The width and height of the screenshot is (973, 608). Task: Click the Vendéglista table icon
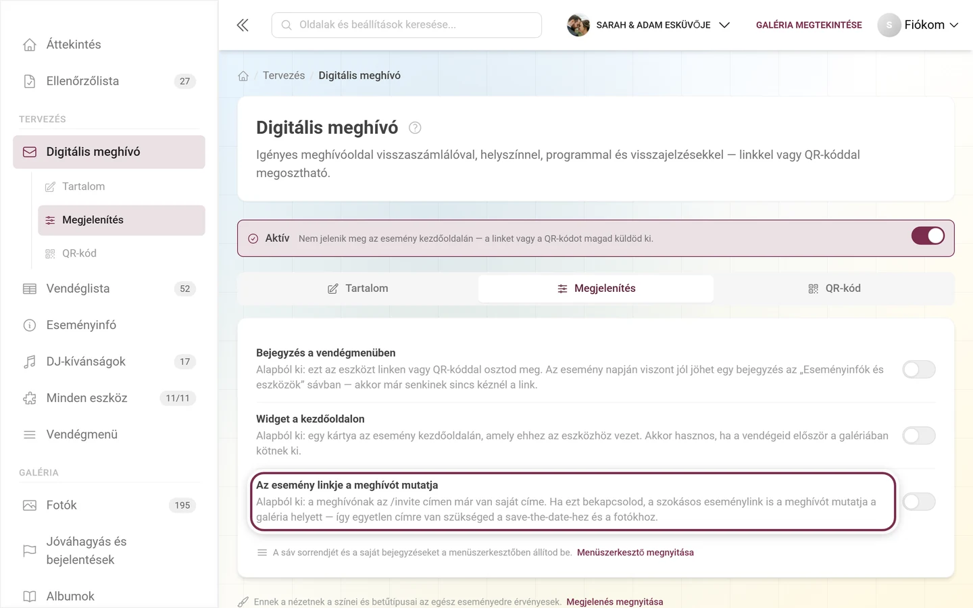coord(30,288)
